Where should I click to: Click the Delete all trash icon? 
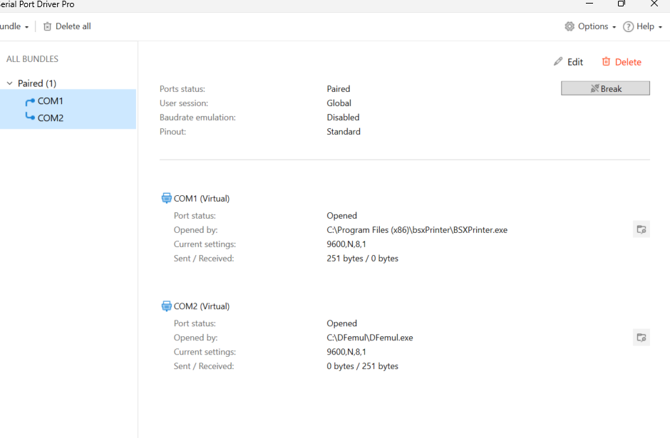tap(48, 26)
